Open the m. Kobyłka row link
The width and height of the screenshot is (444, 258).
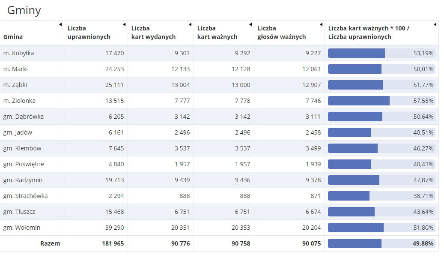18,53
